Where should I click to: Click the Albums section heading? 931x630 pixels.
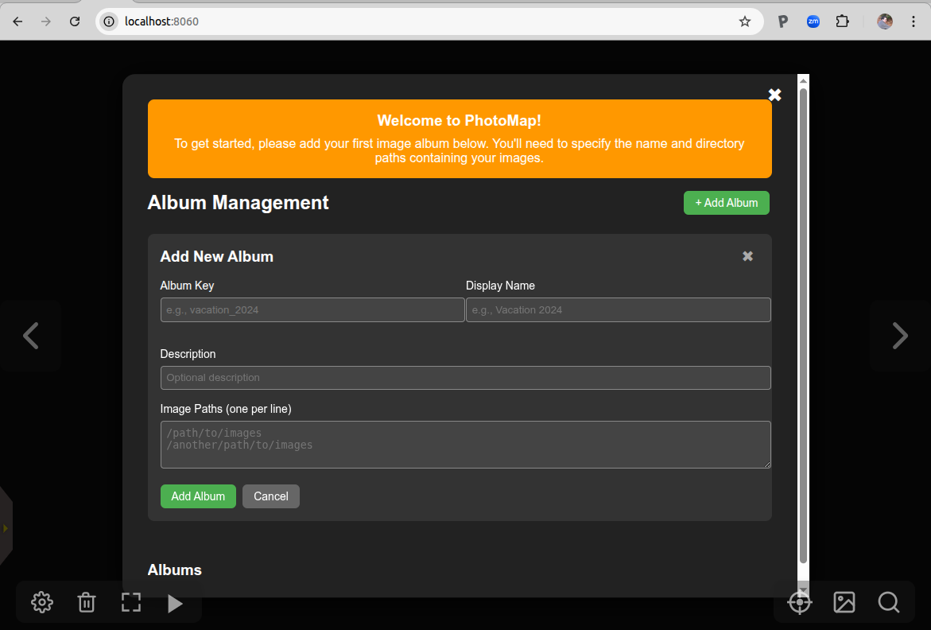click(x=175, y=570)
